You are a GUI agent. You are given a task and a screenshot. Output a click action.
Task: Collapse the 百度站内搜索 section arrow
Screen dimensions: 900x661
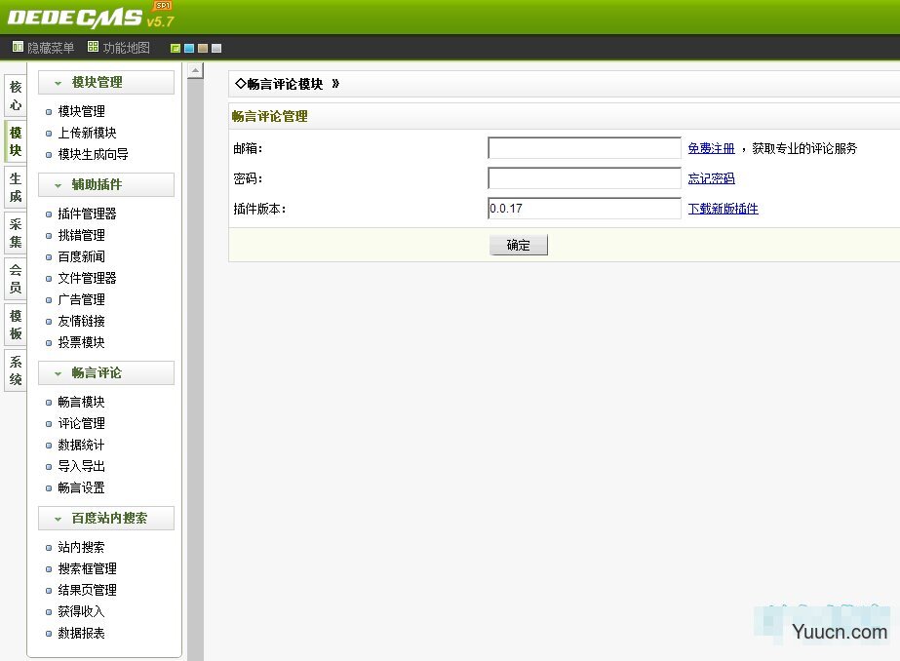tap(58, 519)
